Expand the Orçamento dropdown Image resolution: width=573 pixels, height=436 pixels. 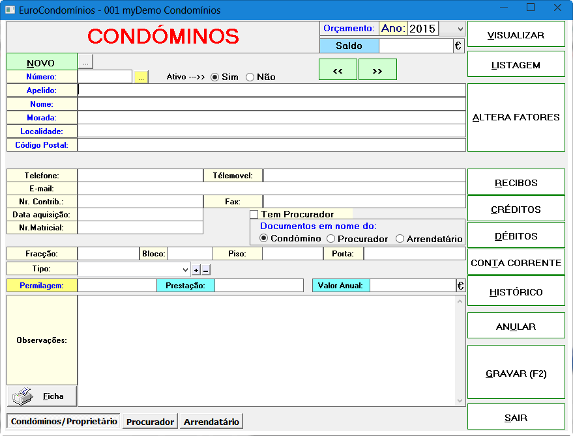tap(460, 29)
